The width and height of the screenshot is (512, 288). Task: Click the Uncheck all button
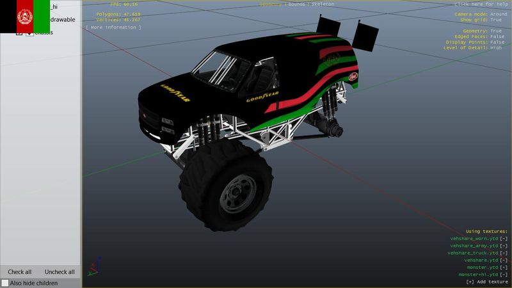point(60,271)
